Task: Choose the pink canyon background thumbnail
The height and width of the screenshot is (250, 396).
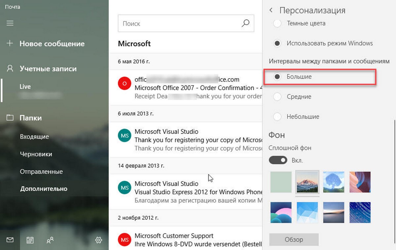Action: click(360, 182)
